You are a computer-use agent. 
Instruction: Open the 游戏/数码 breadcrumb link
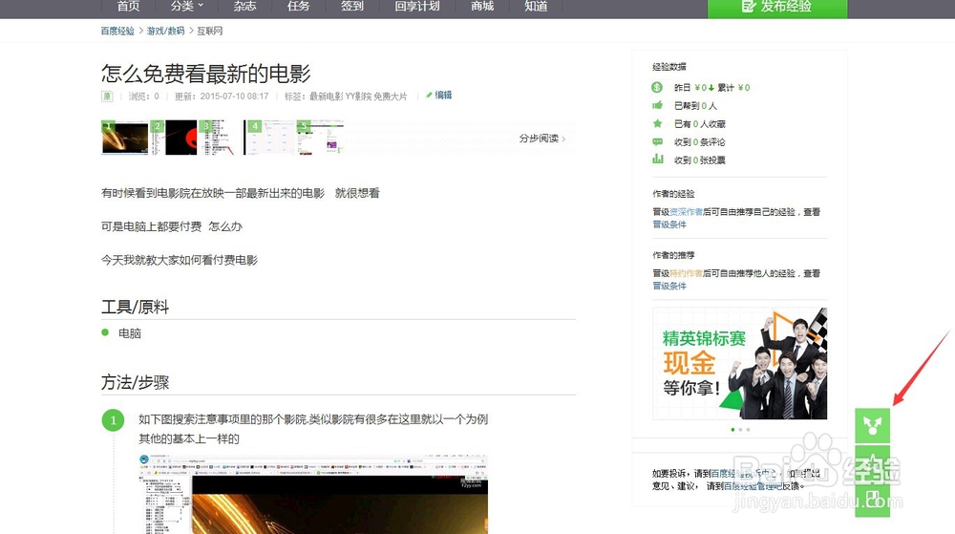click(165, 32)
